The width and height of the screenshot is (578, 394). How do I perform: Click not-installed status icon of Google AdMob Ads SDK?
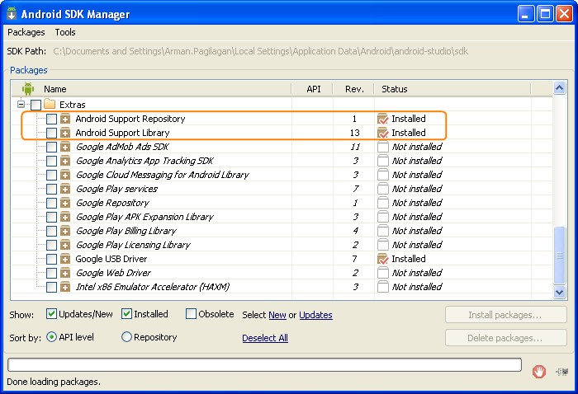[383, 147]
